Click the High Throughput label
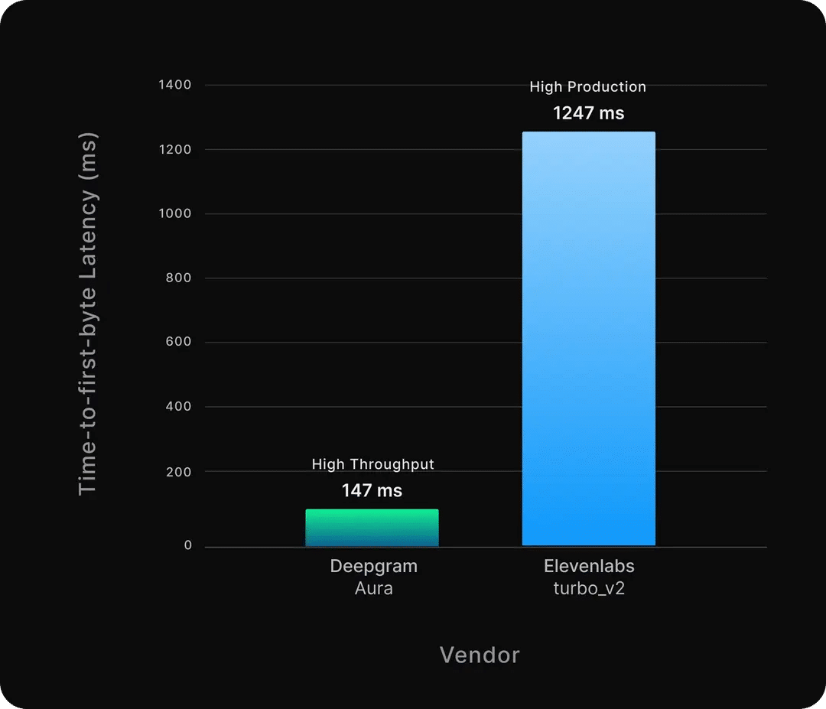This screenshot has width=826, height=709. pos(373,464)
